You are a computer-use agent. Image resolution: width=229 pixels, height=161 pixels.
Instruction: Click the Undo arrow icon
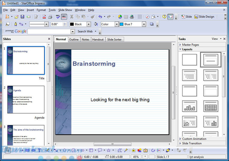pos(100,17)
